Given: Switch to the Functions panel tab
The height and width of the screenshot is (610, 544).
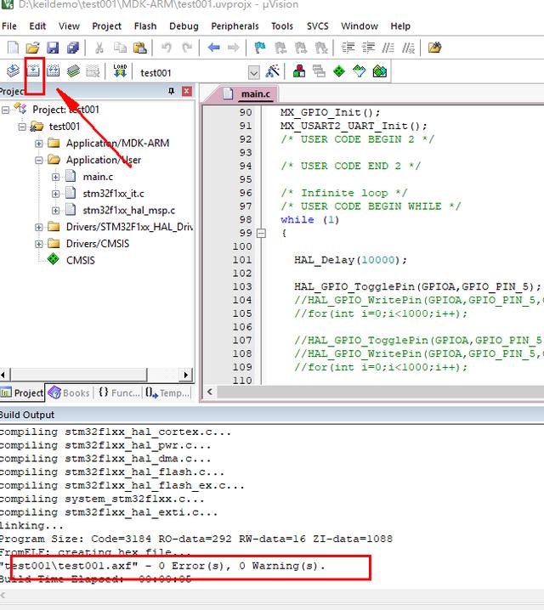Looking at the screenshot, I should [x=119, y=393].
